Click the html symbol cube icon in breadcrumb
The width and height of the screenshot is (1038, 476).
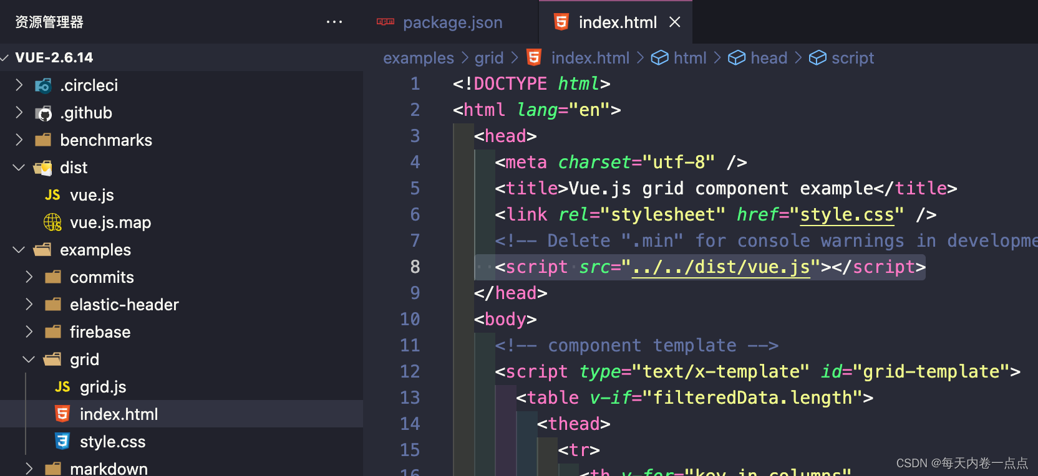tap(659, 58)
